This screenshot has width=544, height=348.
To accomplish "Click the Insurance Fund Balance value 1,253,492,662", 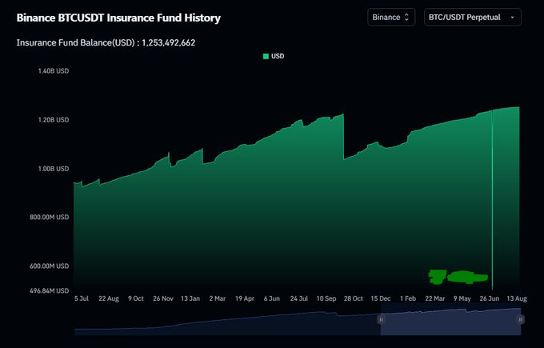I will tap(169, 42).
